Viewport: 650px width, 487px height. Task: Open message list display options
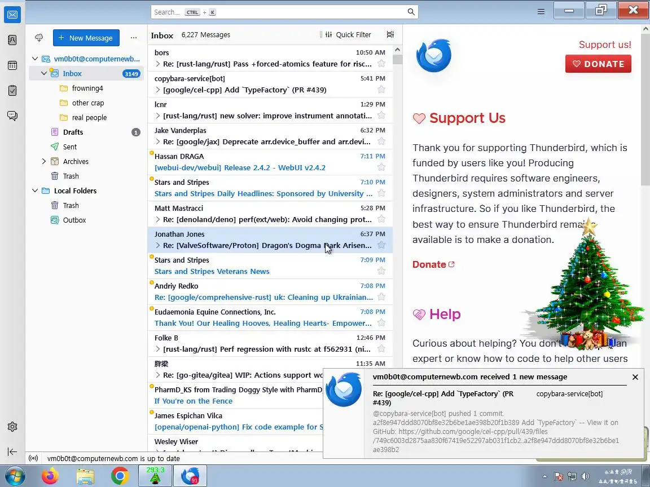pyautogui.click(x=390, y=35)
